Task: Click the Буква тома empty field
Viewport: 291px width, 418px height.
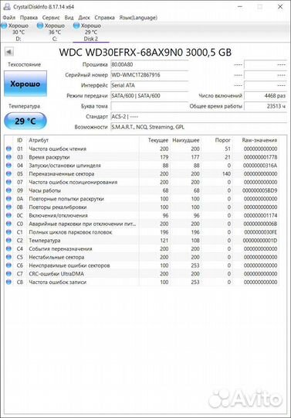Action: coord(149,106)
